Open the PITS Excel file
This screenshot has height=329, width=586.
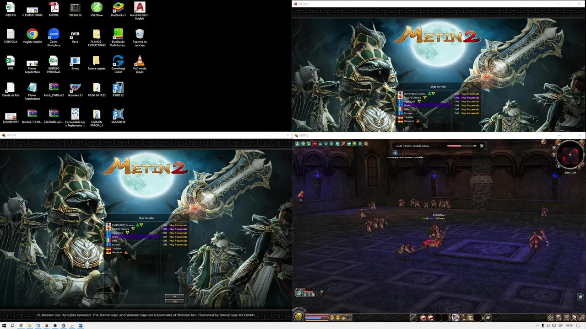pos(11,64)
